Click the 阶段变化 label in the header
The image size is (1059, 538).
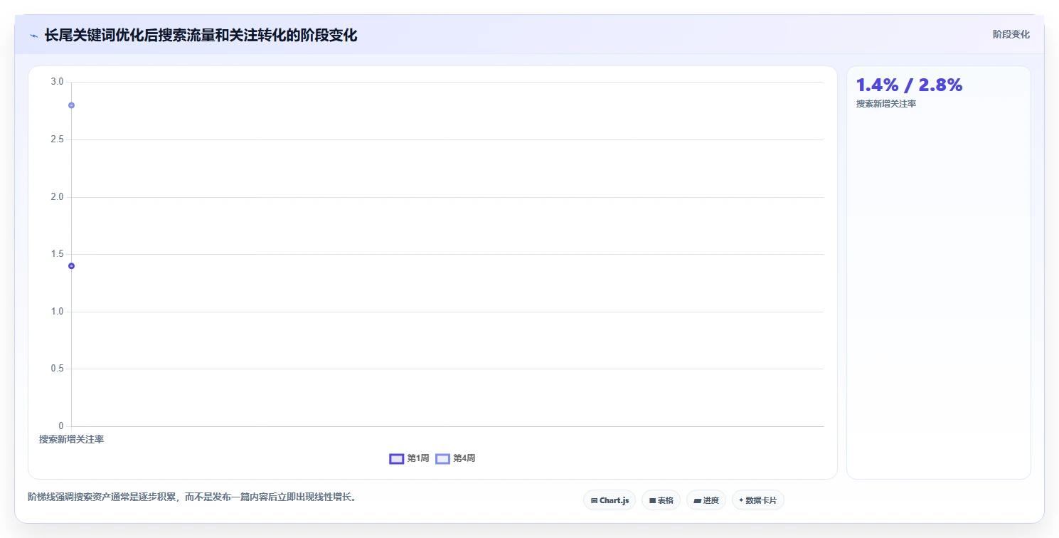[x=1011, y=34]
